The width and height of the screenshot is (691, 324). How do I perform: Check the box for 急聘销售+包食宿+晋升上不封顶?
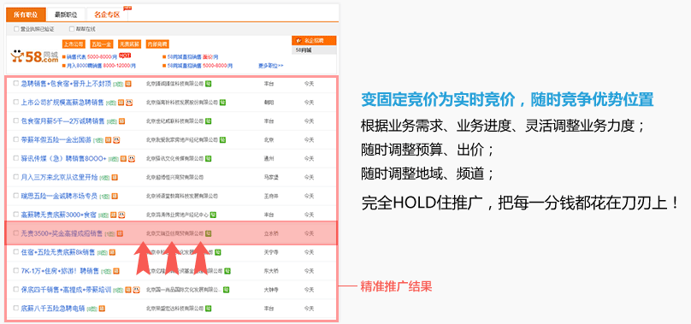point(16,83)
